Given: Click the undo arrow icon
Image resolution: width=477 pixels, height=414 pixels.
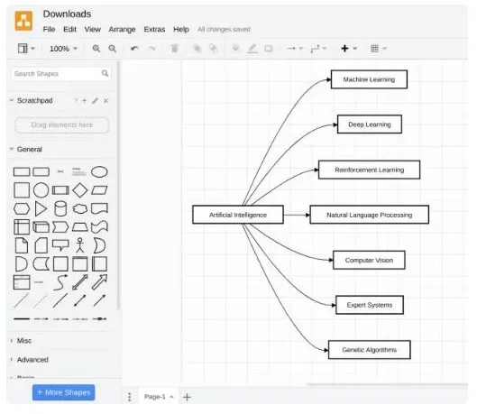Looking at the screenshot, I should point(134,49).
